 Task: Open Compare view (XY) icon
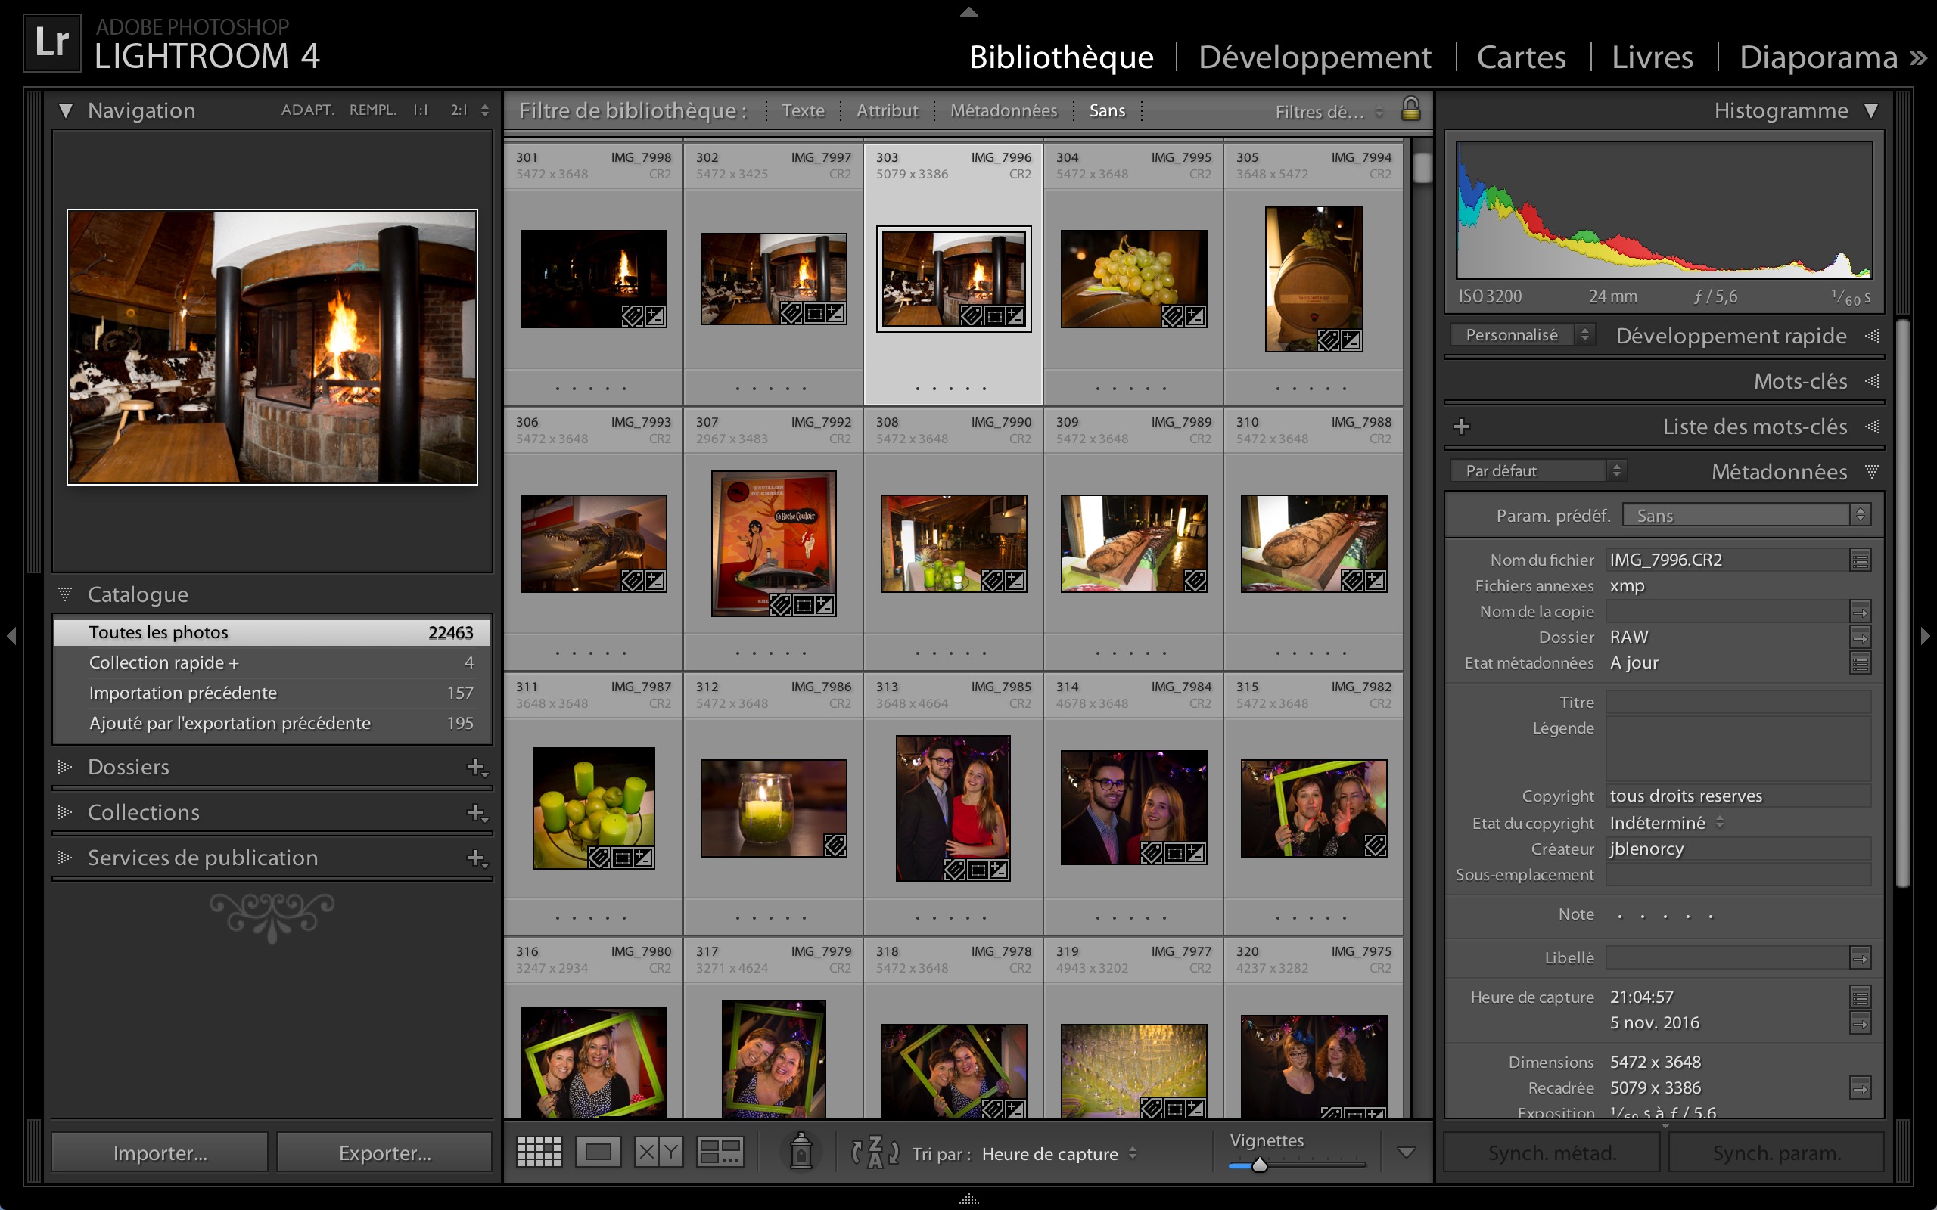pyautogui.click(x=658, y=1153)
